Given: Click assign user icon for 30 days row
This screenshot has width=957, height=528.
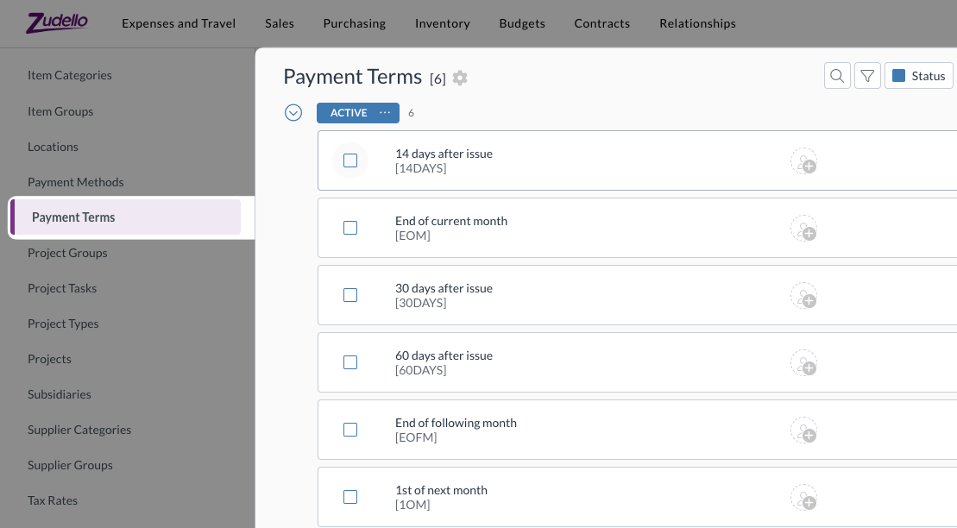Looking at the screenshot, I should point(803,296).
